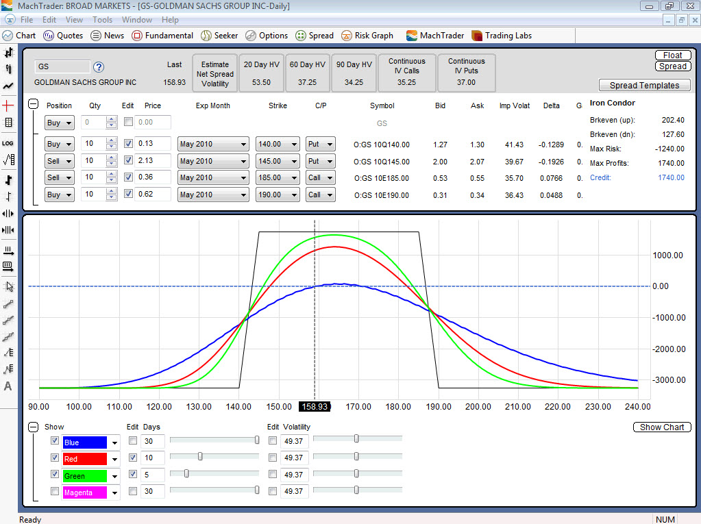Viewport: 701px width, 524px height.
Task: Open C/P dropdown for 190.00 Call leg
Action: point(320,195)
